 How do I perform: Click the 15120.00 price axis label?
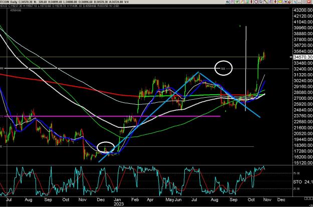pos(303,163)
